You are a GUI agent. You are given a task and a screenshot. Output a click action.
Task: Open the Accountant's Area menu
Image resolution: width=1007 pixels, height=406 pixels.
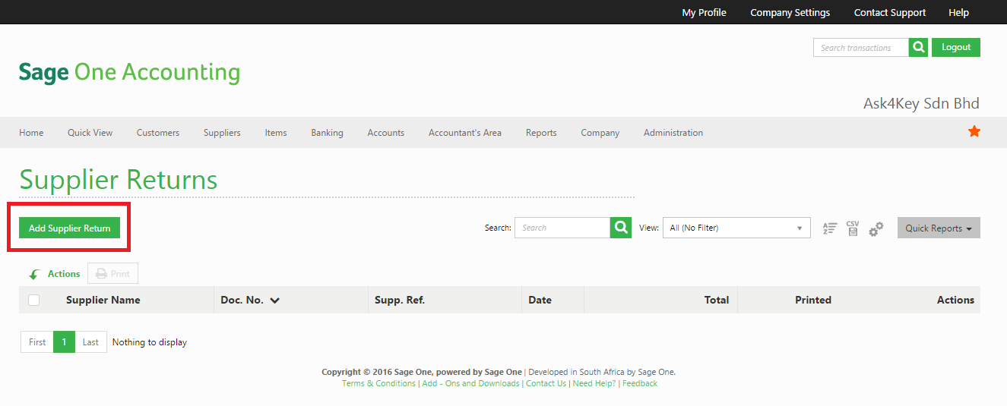tap(465, 133)
